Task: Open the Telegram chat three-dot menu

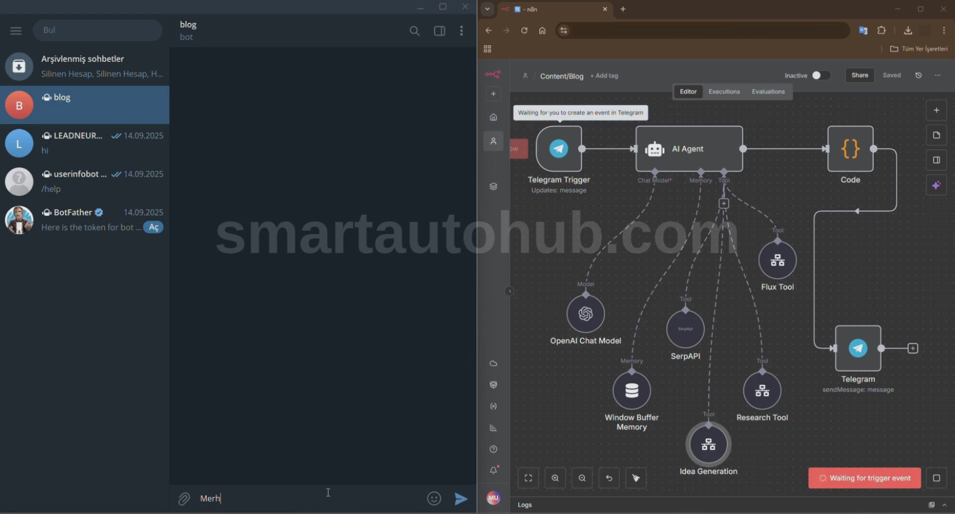Action: tap(462, 31)
